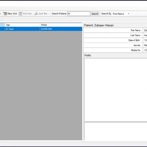Image resolution: width=147 pixels, height=147 pixels.
Task: Click the New Visit calendar icon
Action: click(x=5, y=14)
